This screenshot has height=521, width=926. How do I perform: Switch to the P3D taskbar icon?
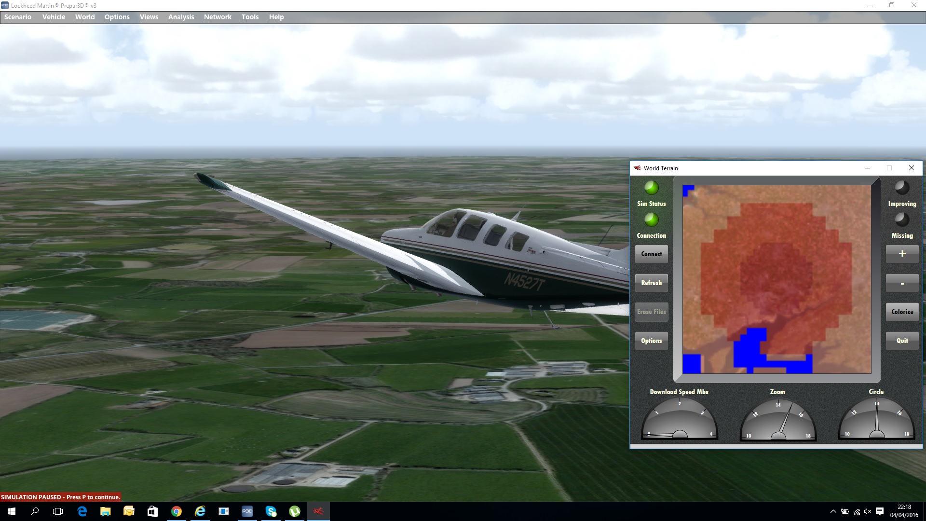pos(247,511)
